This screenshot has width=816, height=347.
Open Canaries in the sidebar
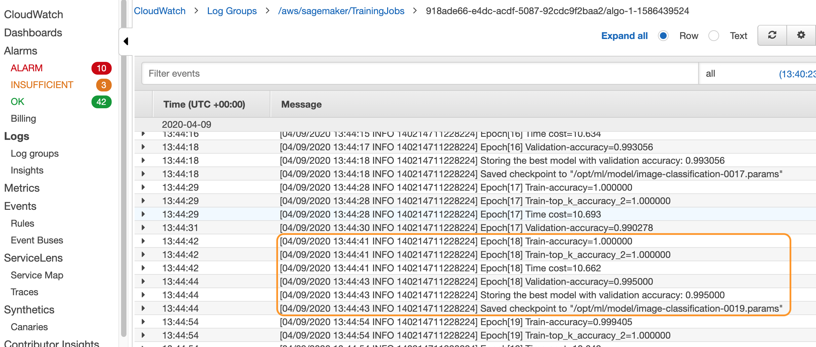click(x=29, y=327)
